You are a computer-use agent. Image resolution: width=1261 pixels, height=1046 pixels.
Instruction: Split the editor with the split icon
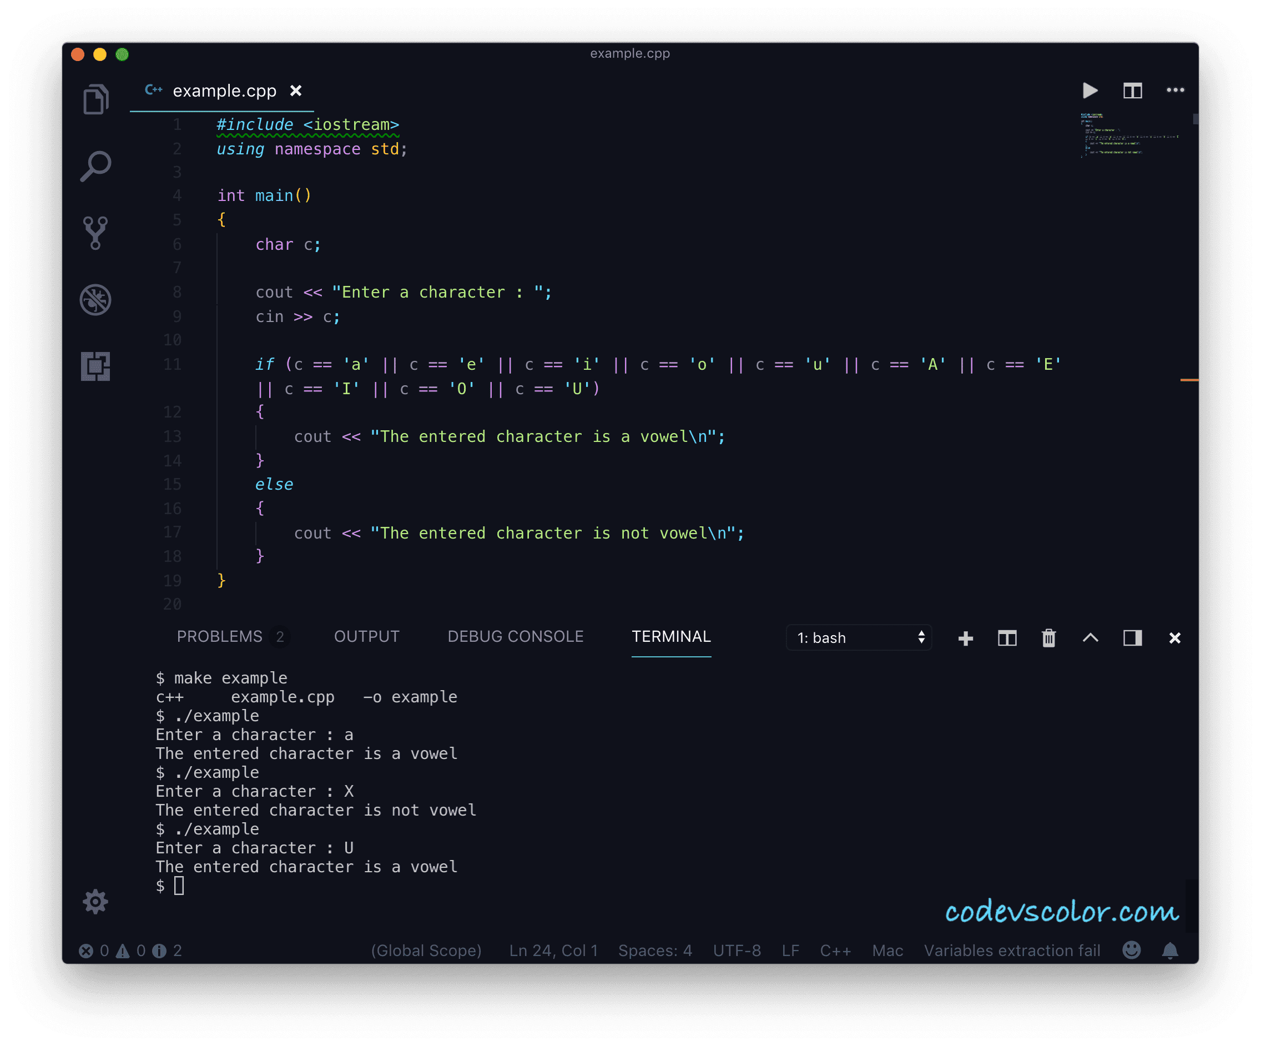(1132, 90)
